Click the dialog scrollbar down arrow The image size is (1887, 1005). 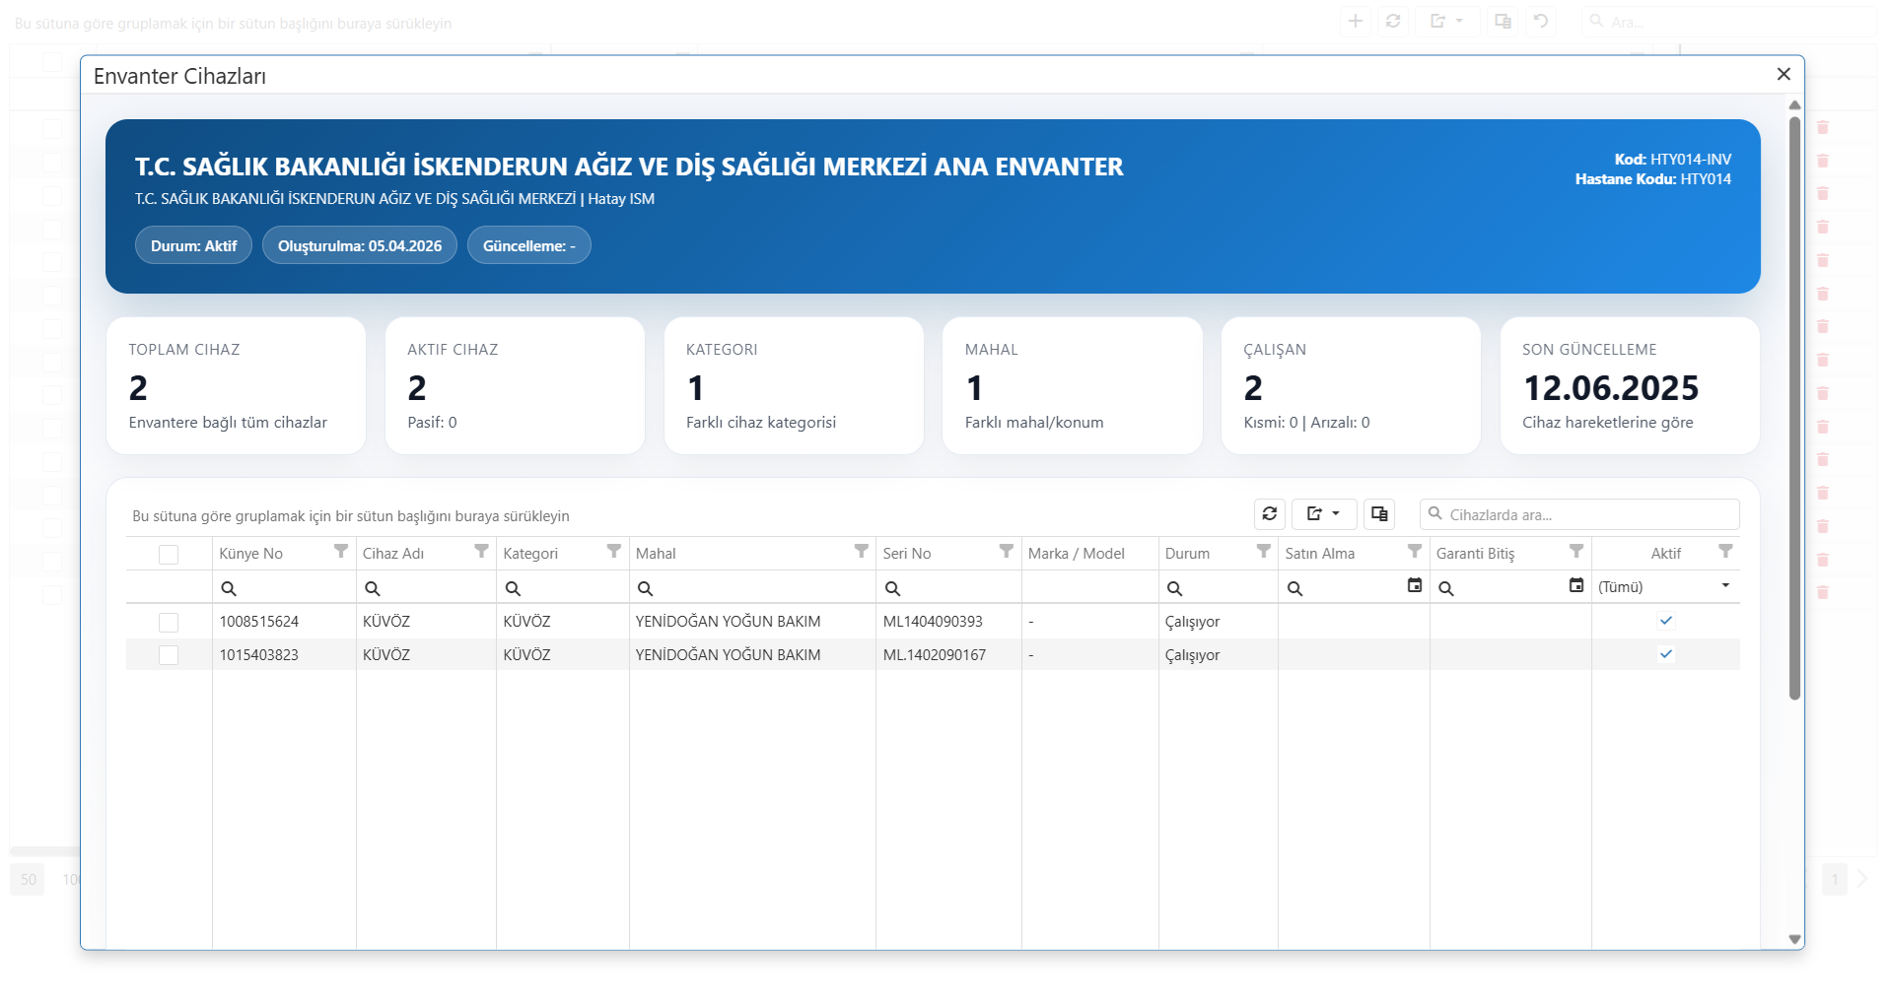pyautogui.click(x=1795, y=939)
